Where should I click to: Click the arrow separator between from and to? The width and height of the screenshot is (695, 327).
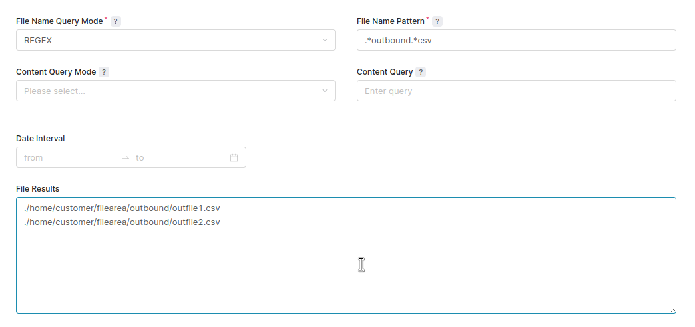tap(125, 158)
